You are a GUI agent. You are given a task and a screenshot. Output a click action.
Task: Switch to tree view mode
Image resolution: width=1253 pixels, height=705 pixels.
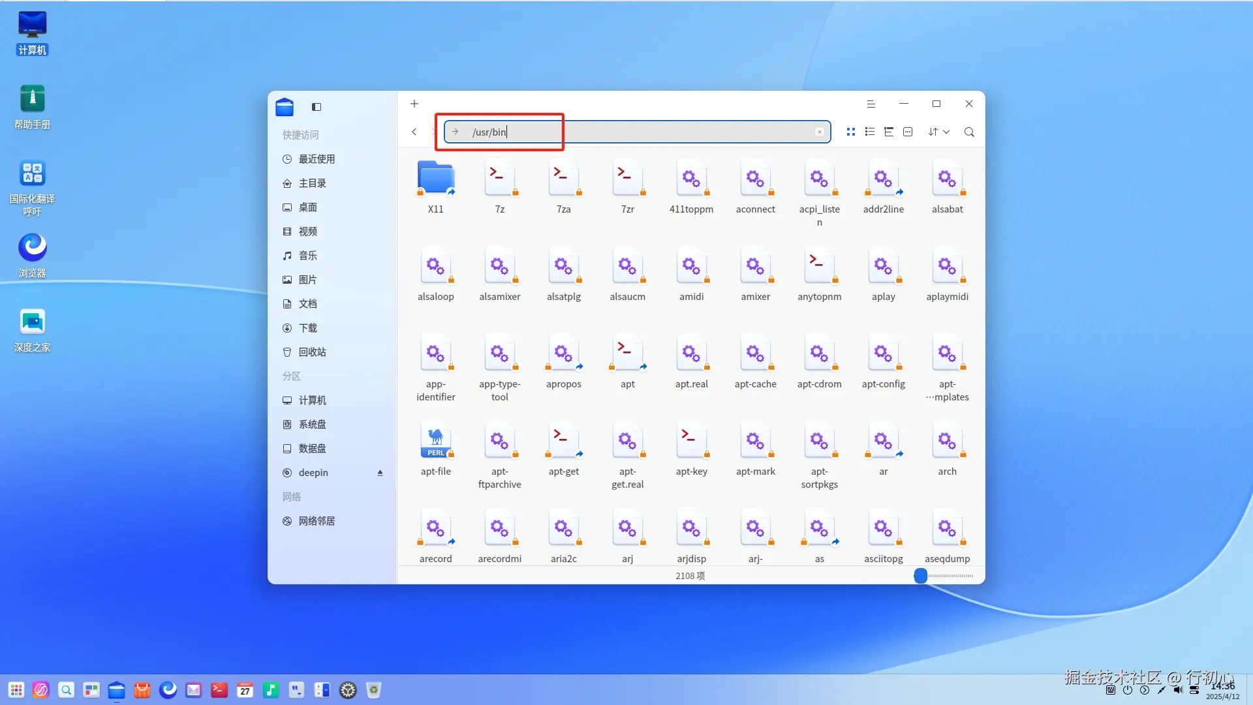coord(888,132)
